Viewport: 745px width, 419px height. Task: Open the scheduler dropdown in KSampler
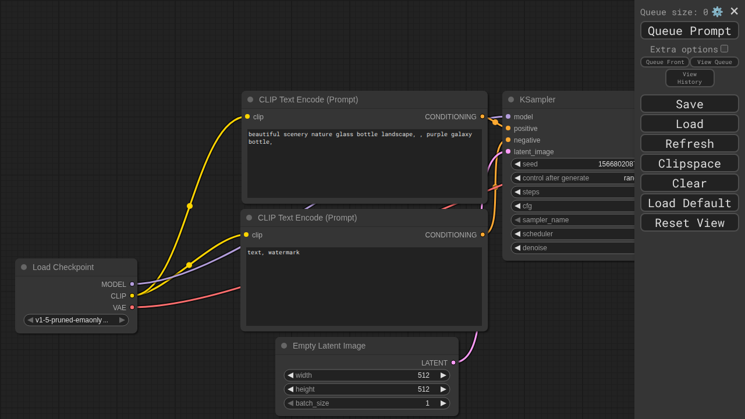[x=573, y=234]
